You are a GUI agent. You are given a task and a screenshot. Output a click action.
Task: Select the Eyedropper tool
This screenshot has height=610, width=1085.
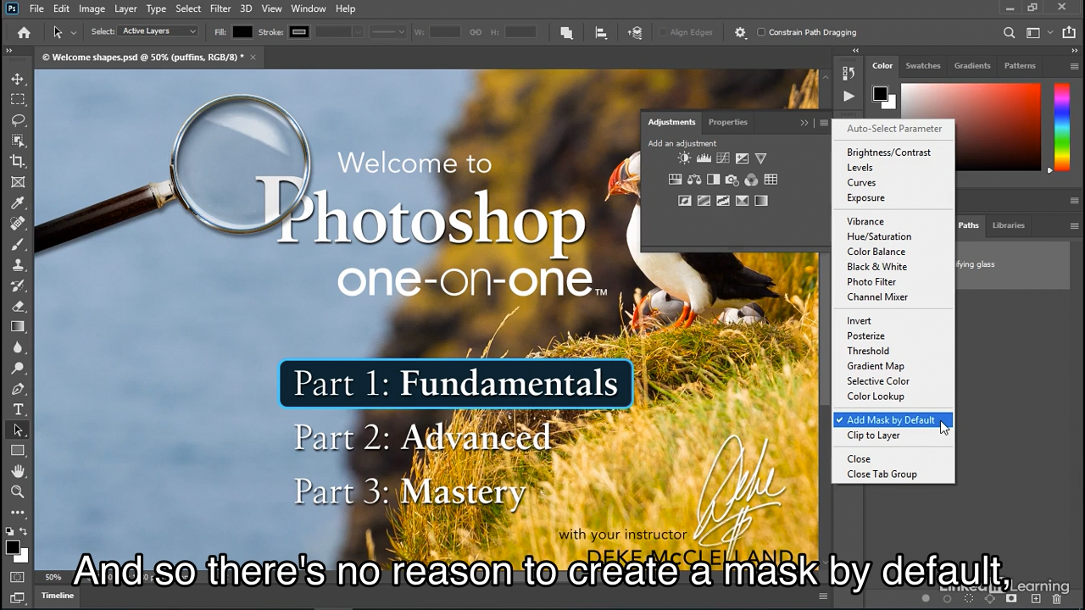[x=18, y=202]
